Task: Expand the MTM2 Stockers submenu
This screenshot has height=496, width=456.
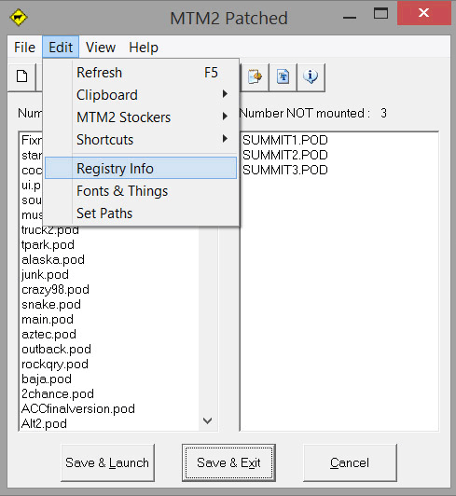Action: tap(141, 117)
